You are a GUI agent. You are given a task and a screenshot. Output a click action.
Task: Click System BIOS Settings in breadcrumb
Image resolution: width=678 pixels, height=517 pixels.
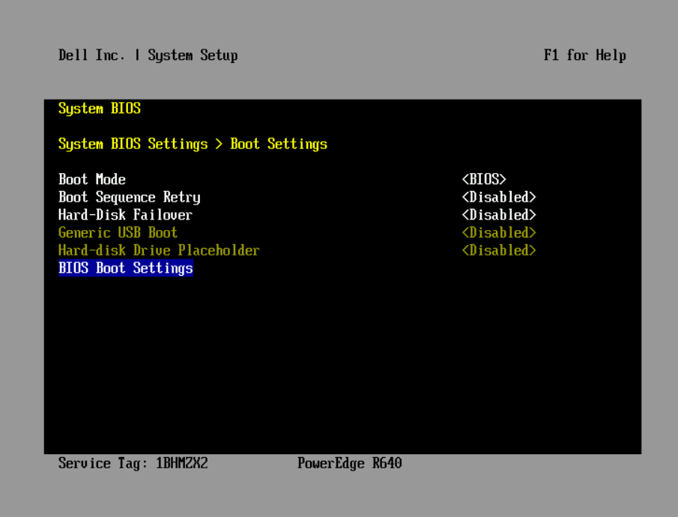(x=133, y=144)
